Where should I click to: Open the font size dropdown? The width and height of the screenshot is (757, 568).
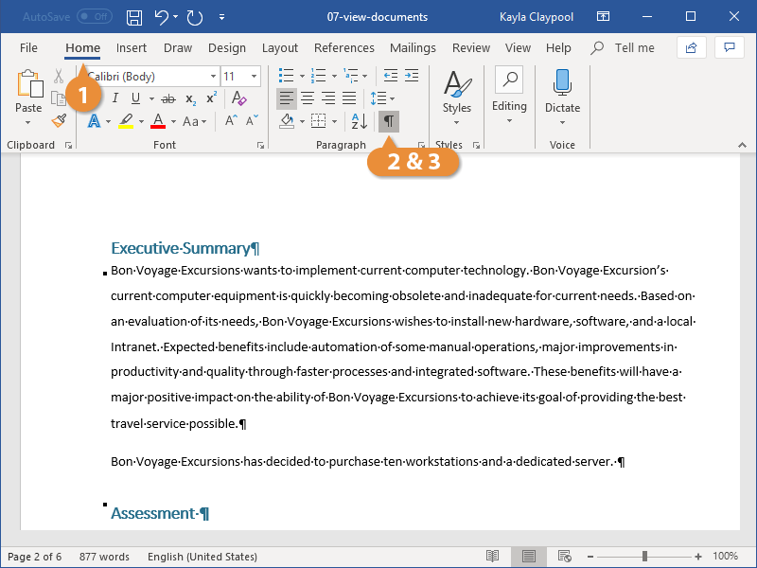pos(254,76)
